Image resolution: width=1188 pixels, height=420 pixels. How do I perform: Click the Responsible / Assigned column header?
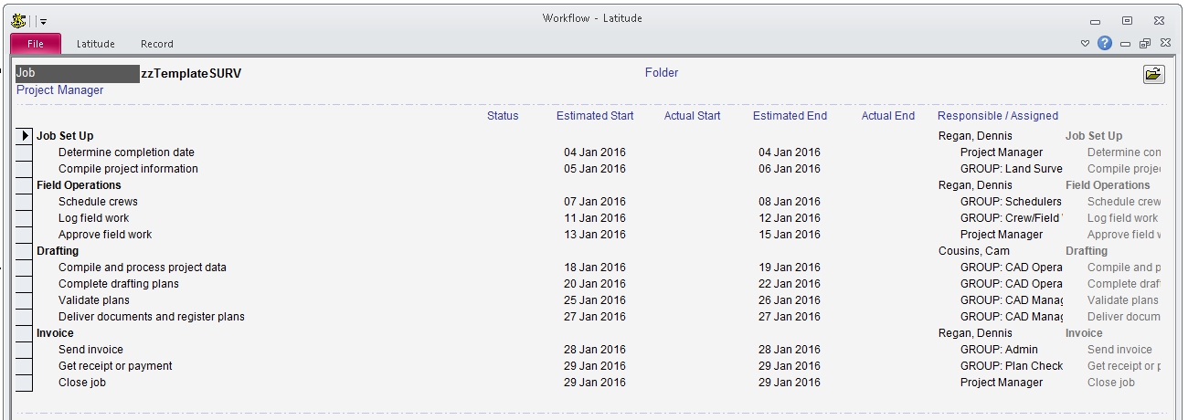pyautogui.click(x=997, y=116)
